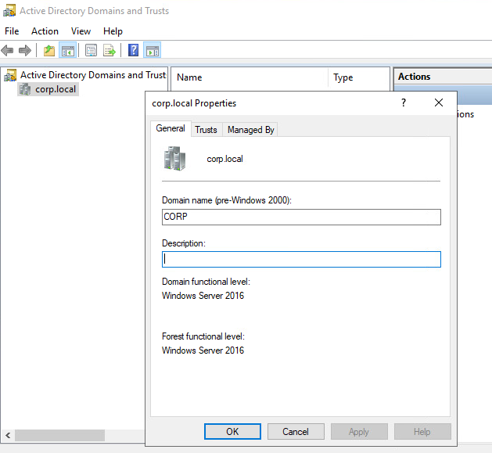Click the Up one level folder icon
492x453 pixels.
point(49,51)
